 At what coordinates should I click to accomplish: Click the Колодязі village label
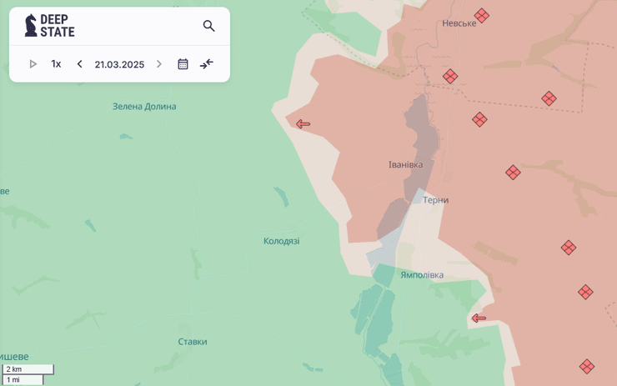(x=281, y=241)
